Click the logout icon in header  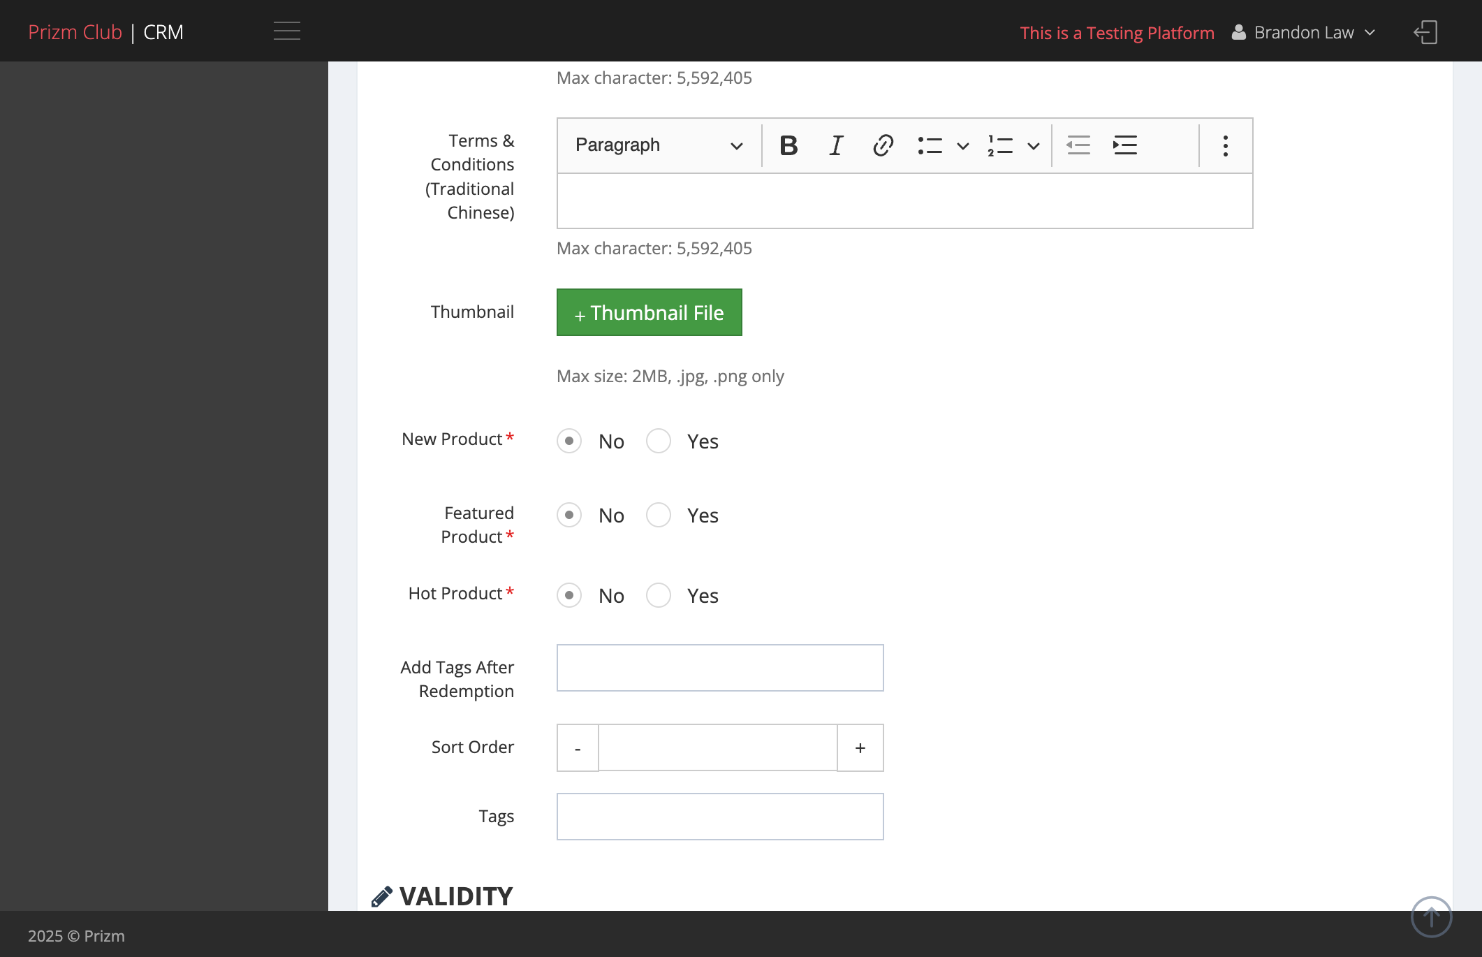[x=1425, y=32]
